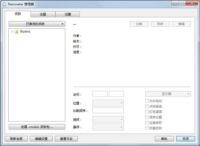Click the illustro folder icon

(x=17, y=32)
